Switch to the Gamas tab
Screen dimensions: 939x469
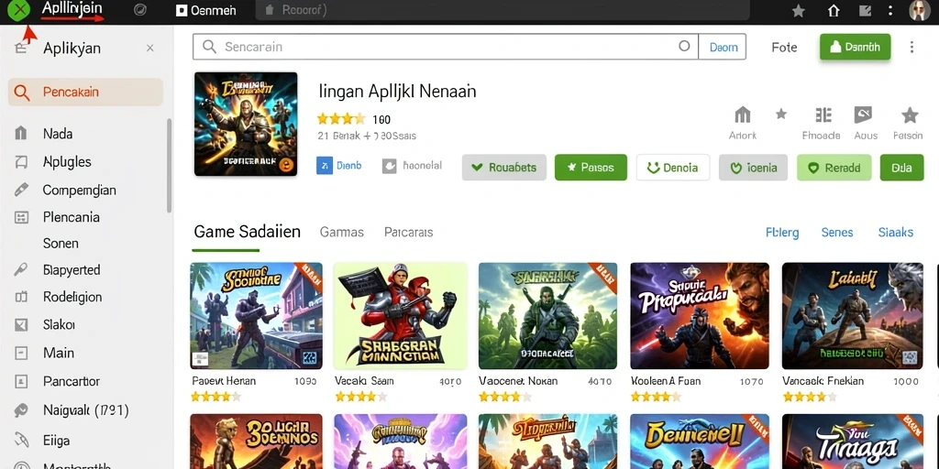(x=342, y=232)
